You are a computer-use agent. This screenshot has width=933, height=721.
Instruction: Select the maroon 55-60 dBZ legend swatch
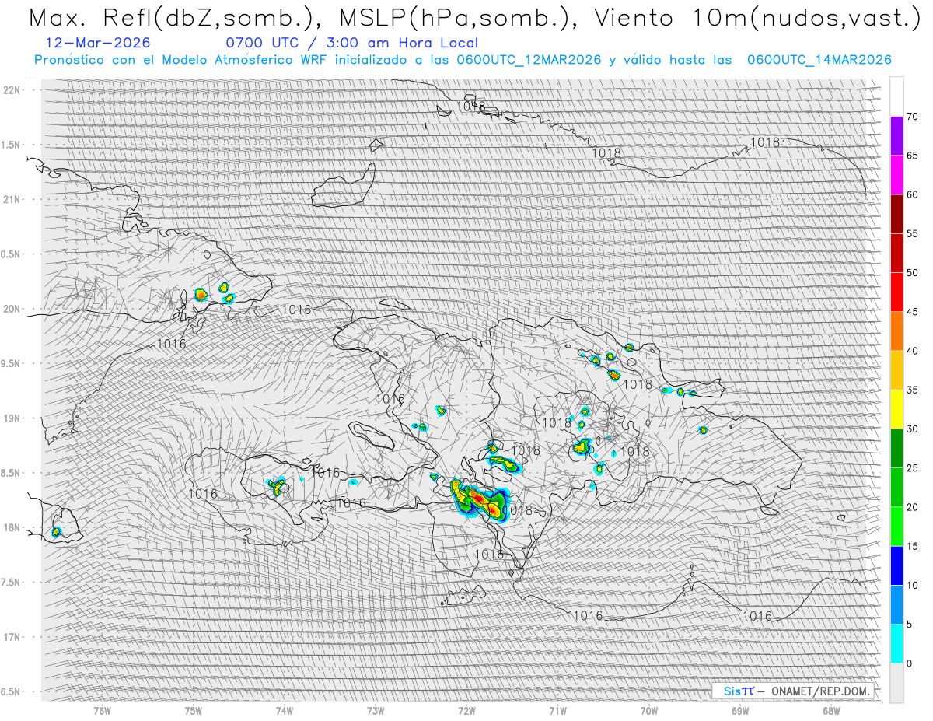point(896,214)
